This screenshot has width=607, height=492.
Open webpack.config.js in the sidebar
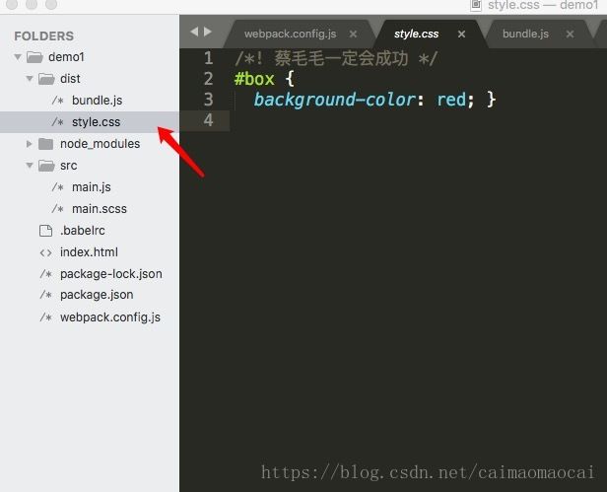pos(110,317)
